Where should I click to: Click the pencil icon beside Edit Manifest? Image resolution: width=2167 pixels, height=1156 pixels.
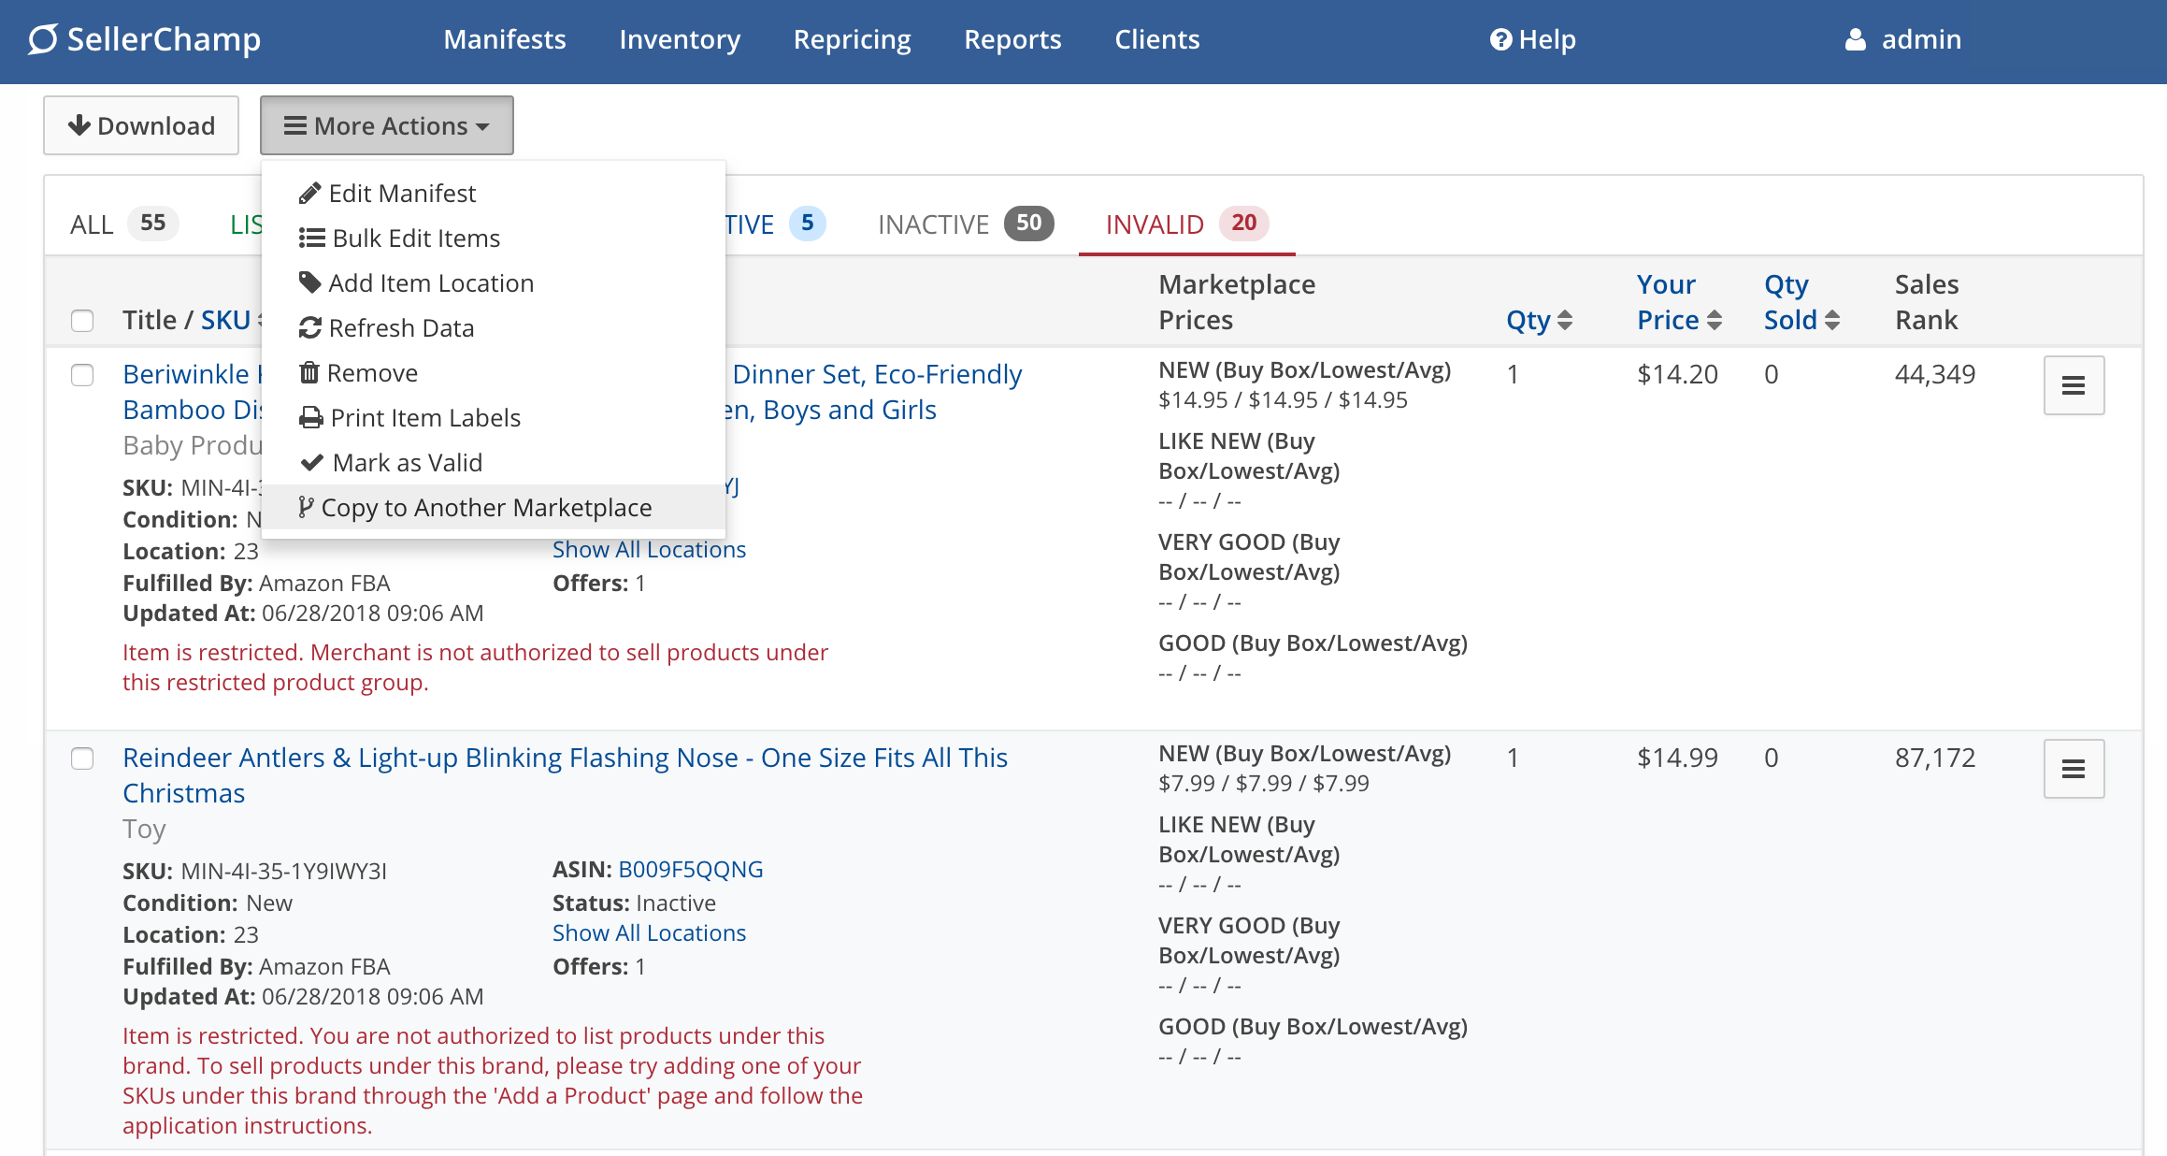click(309, 194)
